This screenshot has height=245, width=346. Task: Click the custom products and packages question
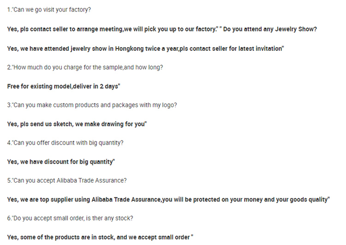tap(92, 105)
